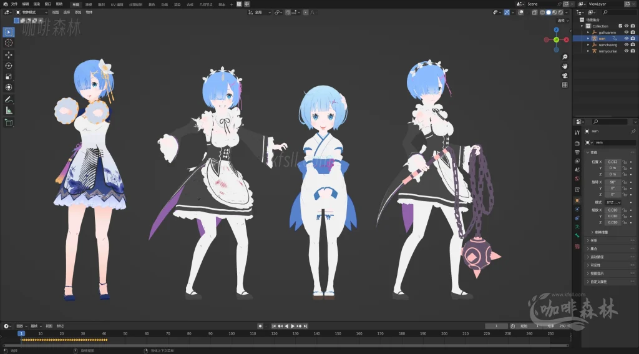This screenshot has width=639, height=354.
Task: Select the Annotate pencil tool
Action: (9, 99)
